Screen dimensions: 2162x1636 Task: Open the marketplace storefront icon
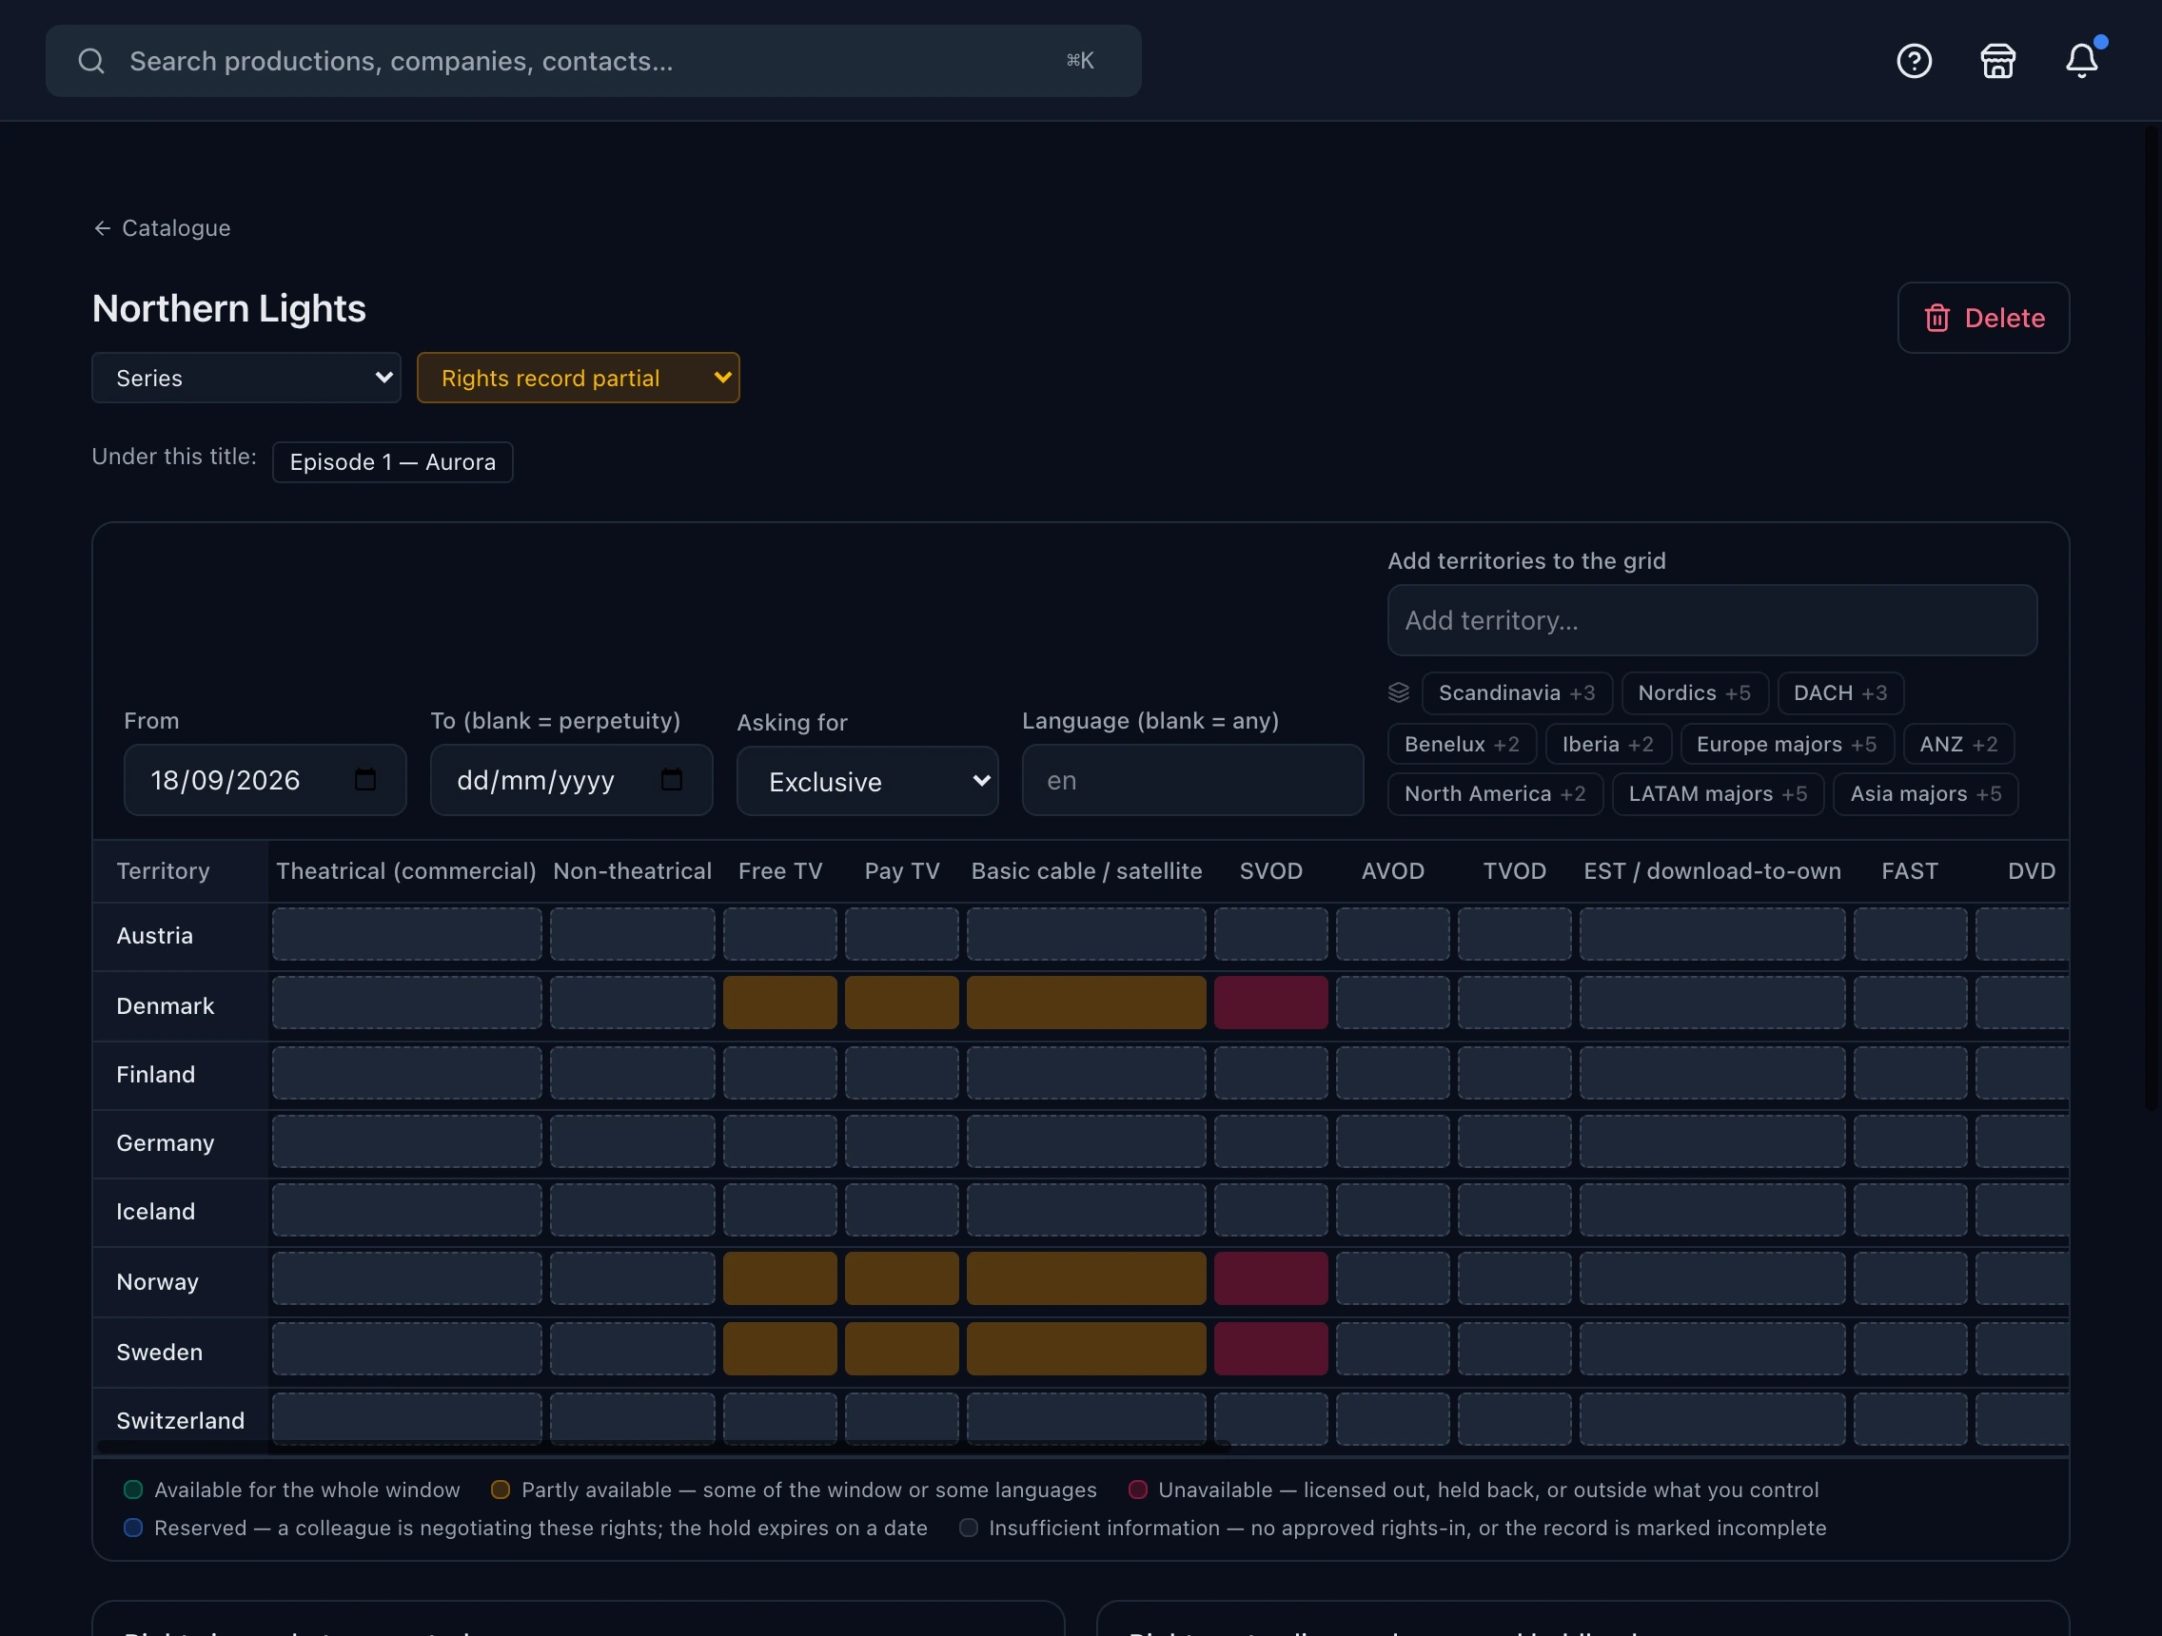click(1997, 61)
